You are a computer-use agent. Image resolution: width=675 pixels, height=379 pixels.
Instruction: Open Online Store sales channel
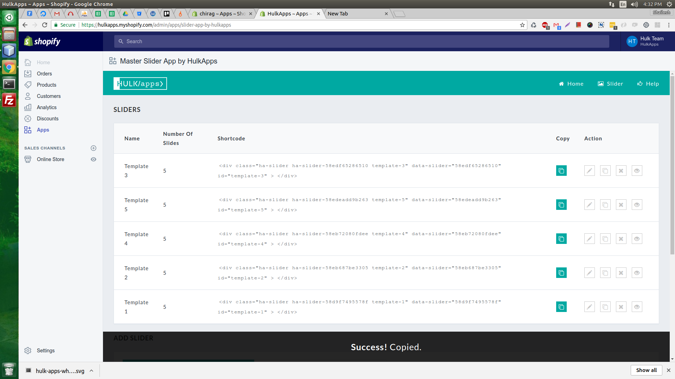click(44, 159)
